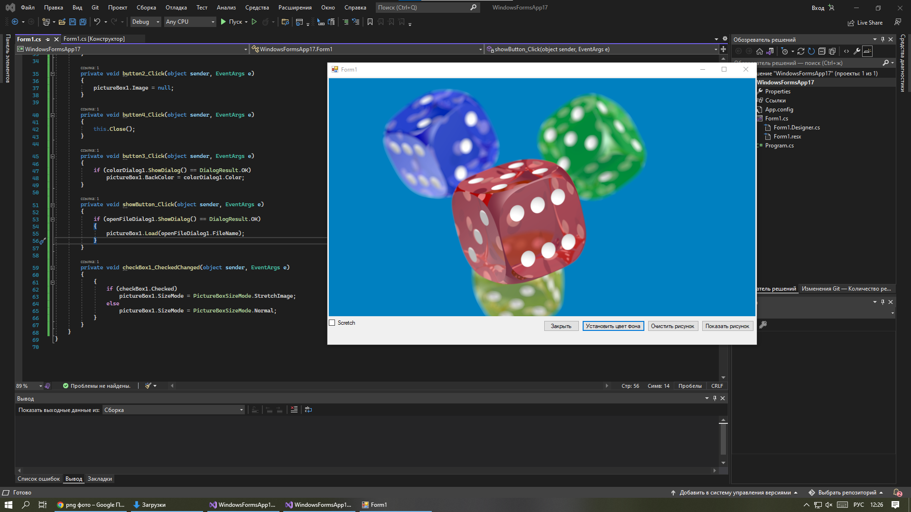Open Properties wrench icon in Solution Explorer
911x512 pixels.
click(x=857, y=51)
